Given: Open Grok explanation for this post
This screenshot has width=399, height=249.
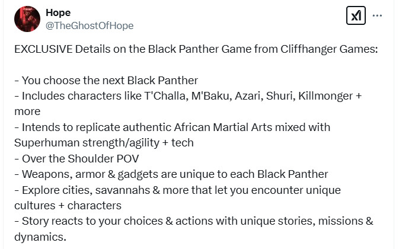Looking at the screenshot, I should [355, 16].
